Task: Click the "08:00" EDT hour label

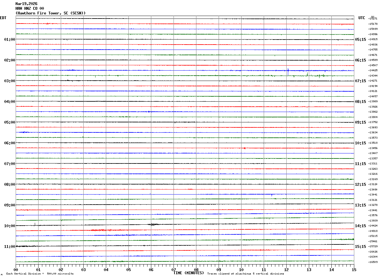Action: coord(10,184)
